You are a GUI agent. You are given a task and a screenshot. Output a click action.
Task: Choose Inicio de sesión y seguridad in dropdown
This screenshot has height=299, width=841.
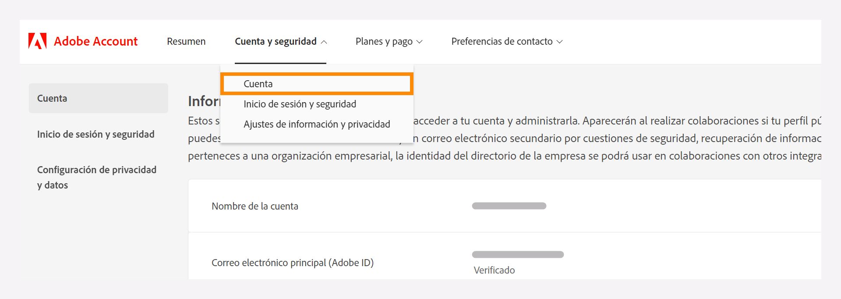[x=300, y=104]
